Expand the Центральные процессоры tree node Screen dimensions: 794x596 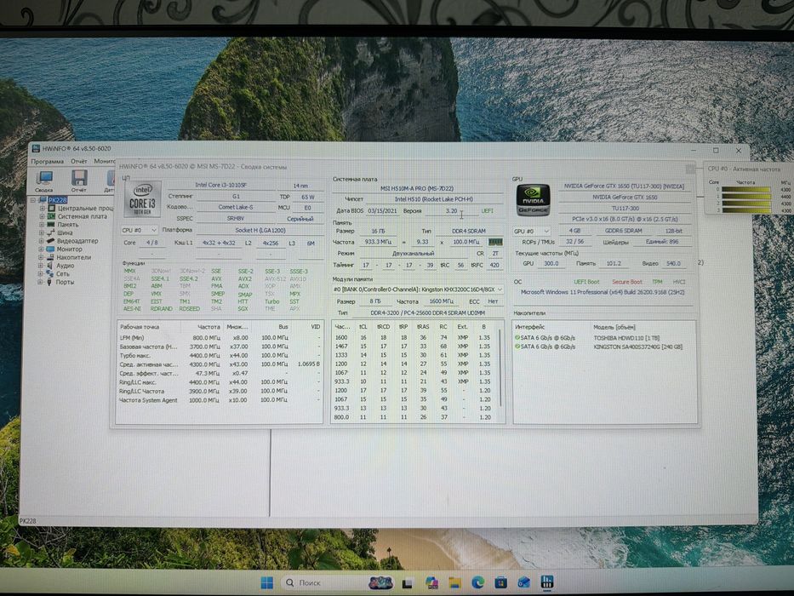[x=43, y=209]
